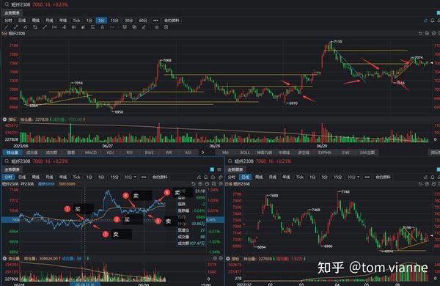The height and width of the screenshot is (286, 440).
Task: Click the red marker number 1 on the intraday chart
Action: click(x=67, y=209)
